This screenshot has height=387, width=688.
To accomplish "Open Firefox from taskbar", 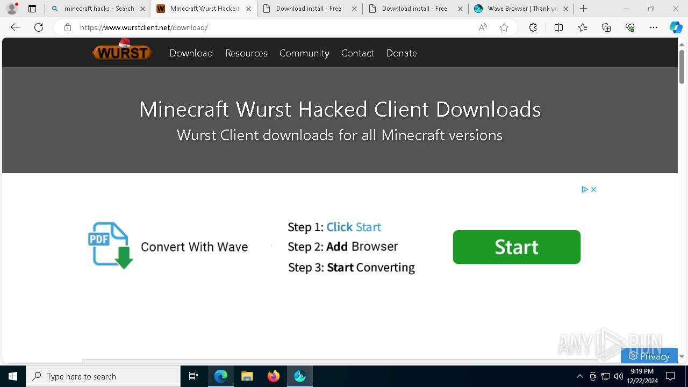I will point(274,376).
